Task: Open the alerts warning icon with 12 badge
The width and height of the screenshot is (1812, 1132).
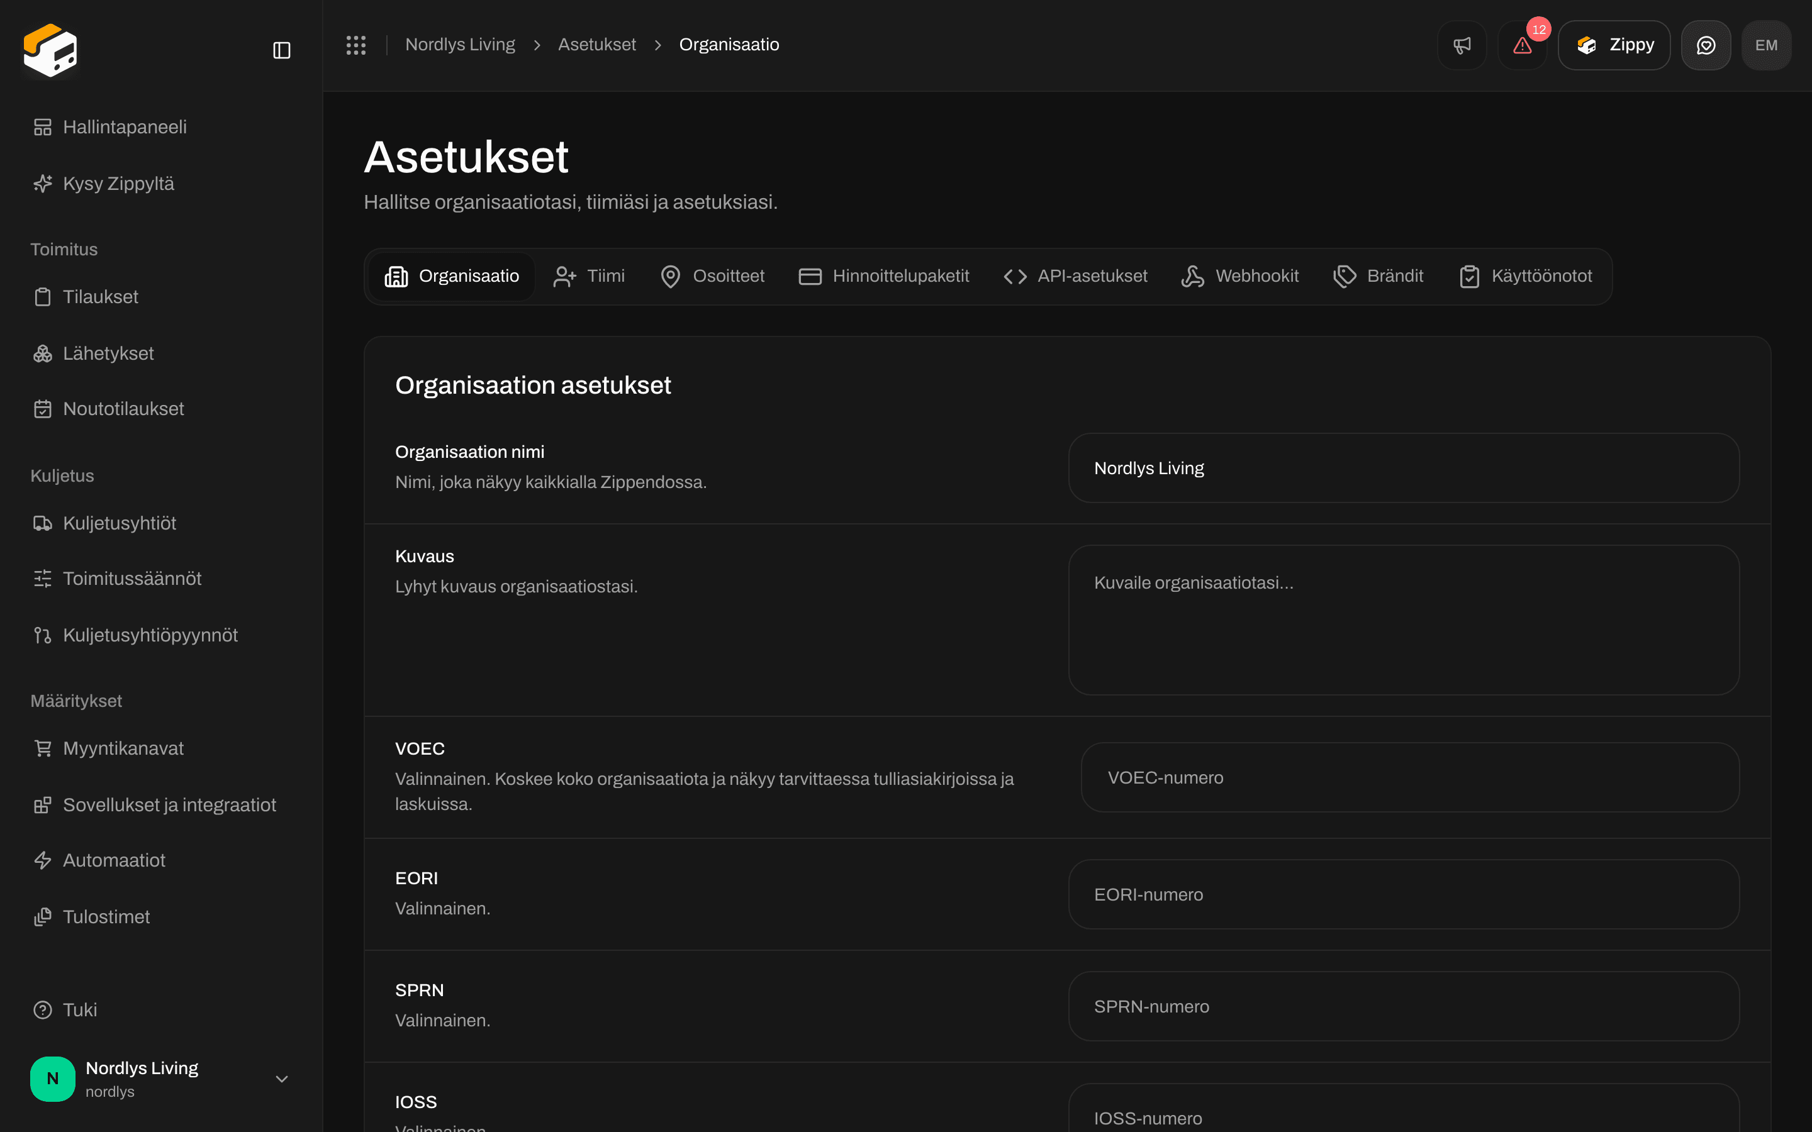Action: click(1522, 45)
